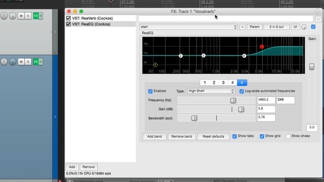Open FX chain of the first track

[36, 16]
